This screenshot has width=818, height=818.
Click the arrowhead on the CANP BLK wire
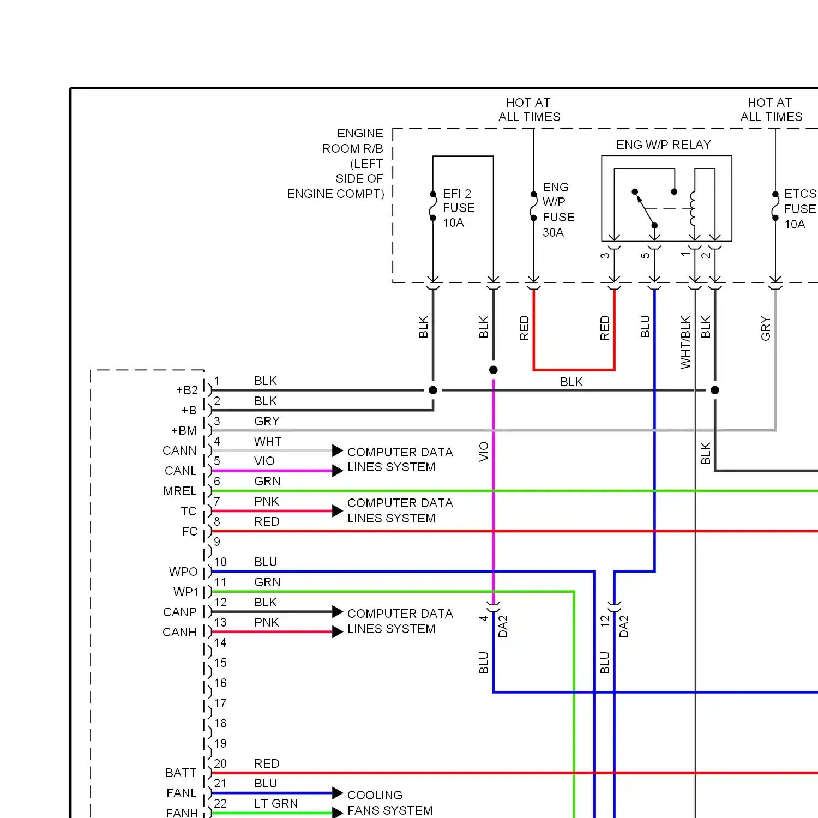click(x=338, y=612)
